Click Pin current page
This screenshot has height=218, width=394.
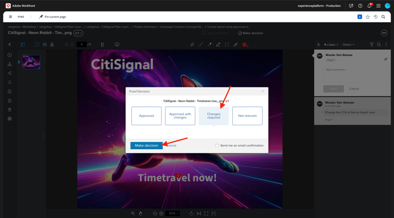[53, 17]
